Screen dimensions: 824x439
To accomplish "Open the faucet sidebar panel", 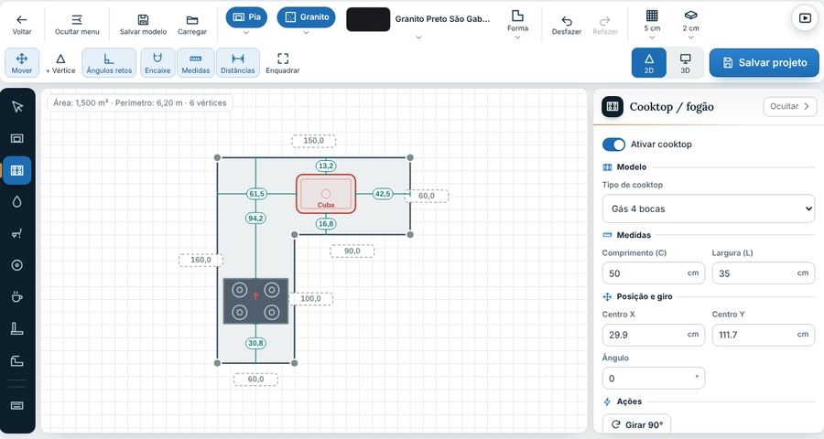I will (x=17, y=234).
